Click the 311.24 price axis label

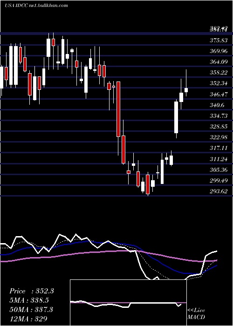[219, 159]
